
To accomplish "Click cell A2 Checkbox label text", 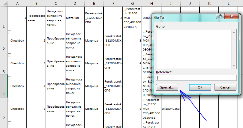I will pos(17,41).
